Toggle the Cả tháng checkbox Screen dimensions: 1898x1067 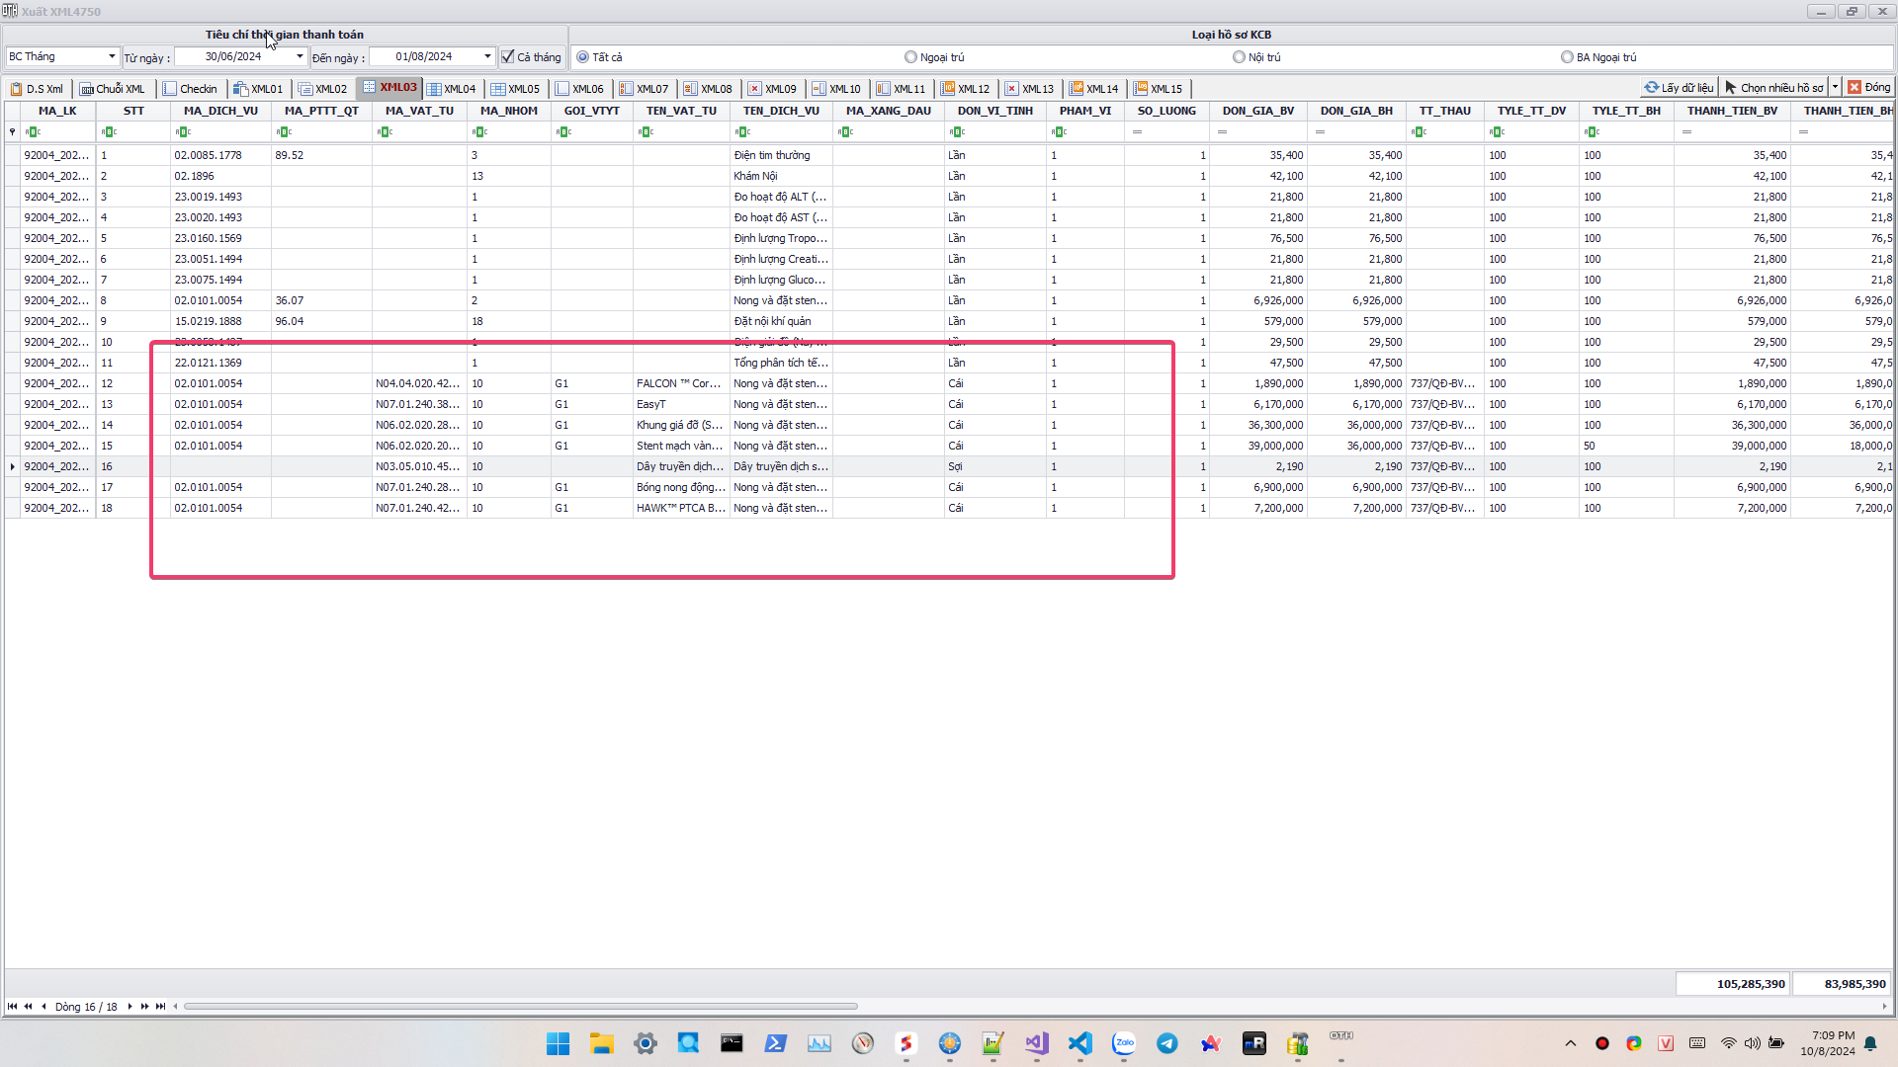pos(508,57)
